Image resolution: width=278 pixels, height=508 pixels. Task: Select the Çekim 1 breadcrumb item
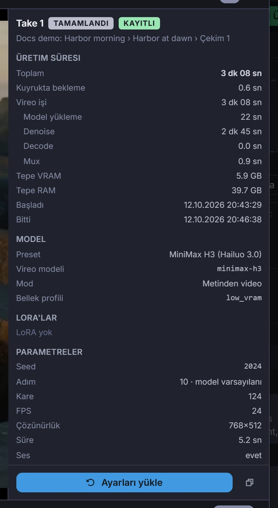215,38
